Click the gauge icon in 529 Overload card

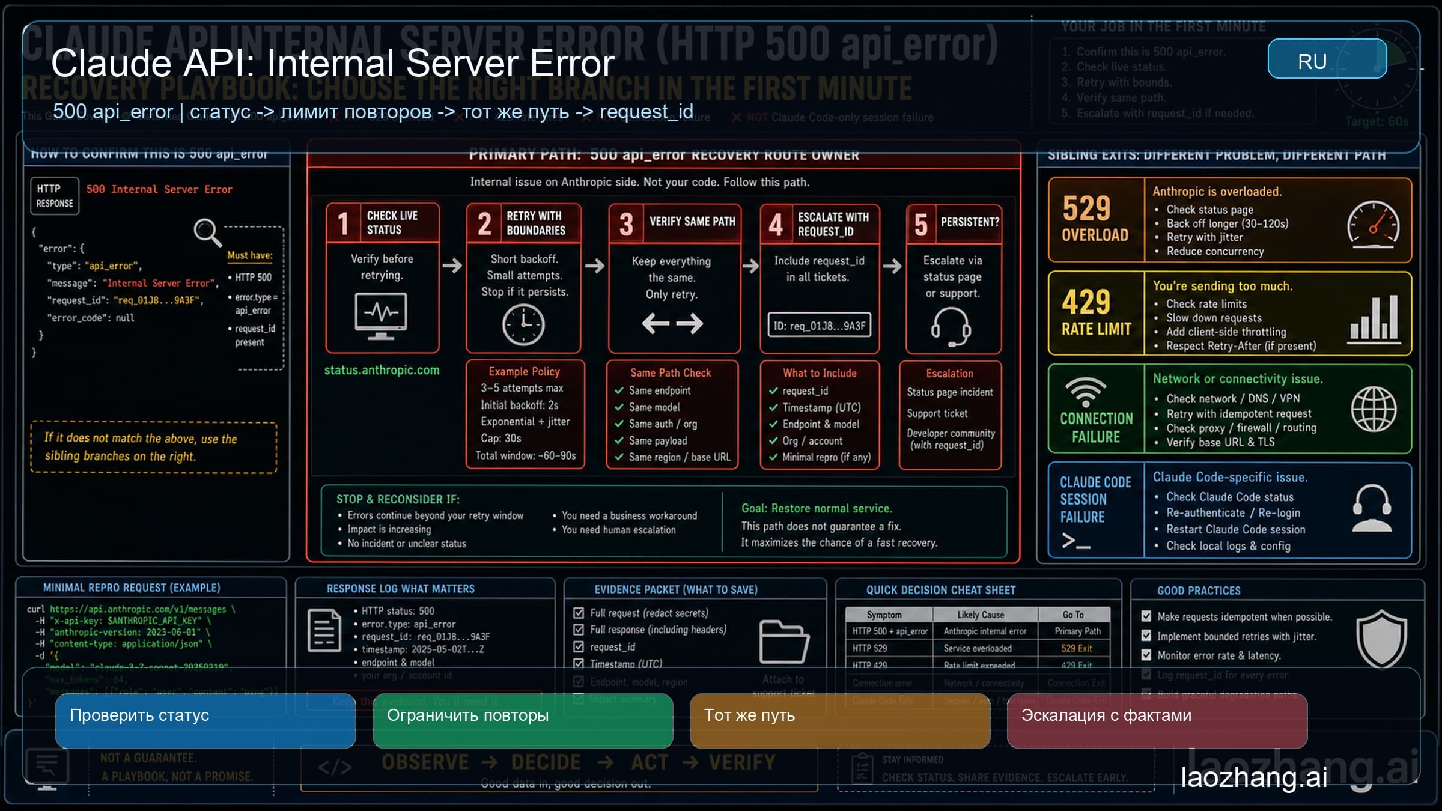(1373, 225)
